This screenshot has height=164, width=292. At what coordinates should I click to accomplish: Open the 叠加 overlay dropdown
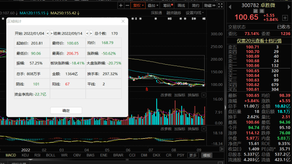point(153,5)
